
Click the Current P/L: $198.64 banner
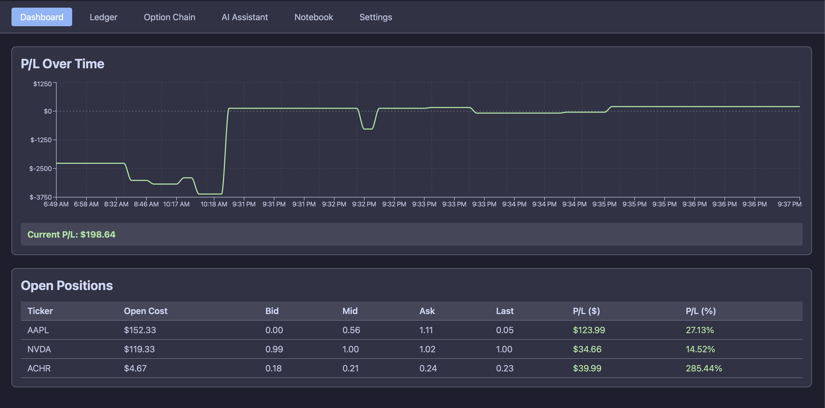pos(411,234)
